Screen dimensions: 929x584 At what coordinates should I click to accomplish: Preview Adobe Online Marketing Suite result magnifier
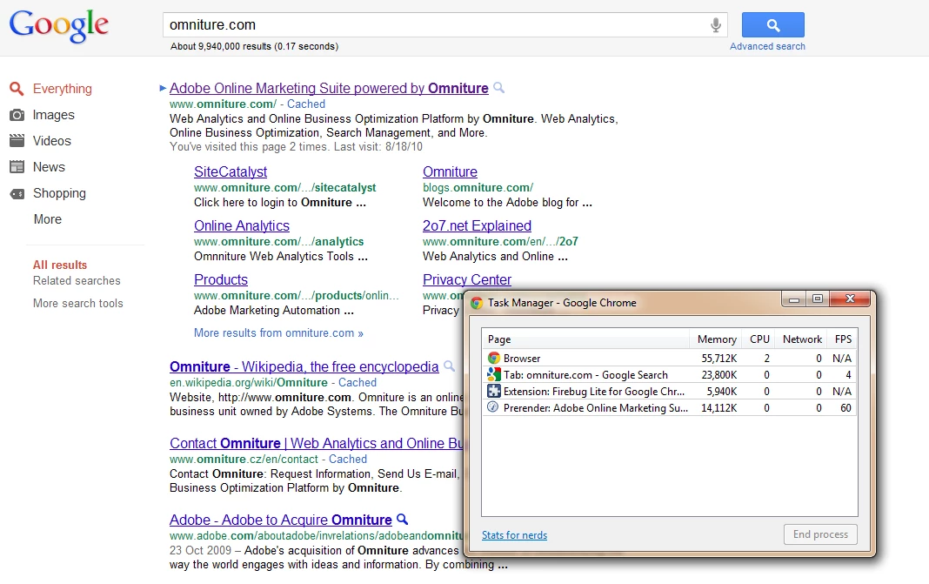pyautogui.click(x=499, y=88)
